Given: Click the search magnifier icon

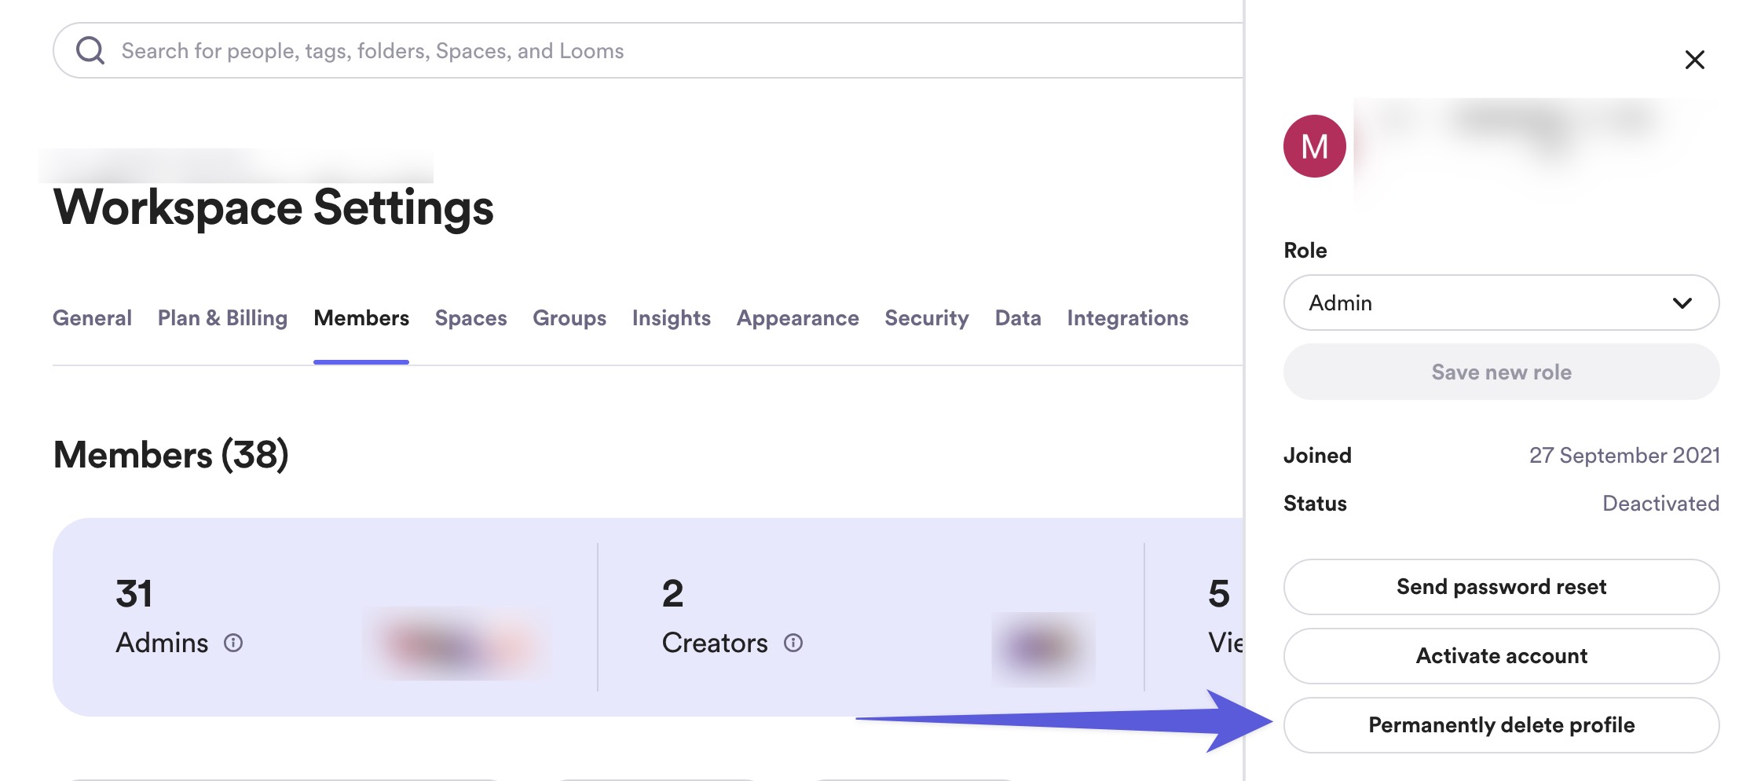Looking at the screenshot, I should (90, 50).
